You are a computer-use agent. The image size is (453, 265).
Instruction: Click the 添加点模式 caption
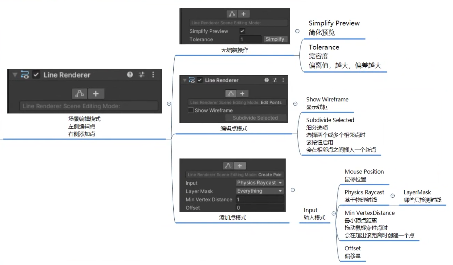coord(232,218)
